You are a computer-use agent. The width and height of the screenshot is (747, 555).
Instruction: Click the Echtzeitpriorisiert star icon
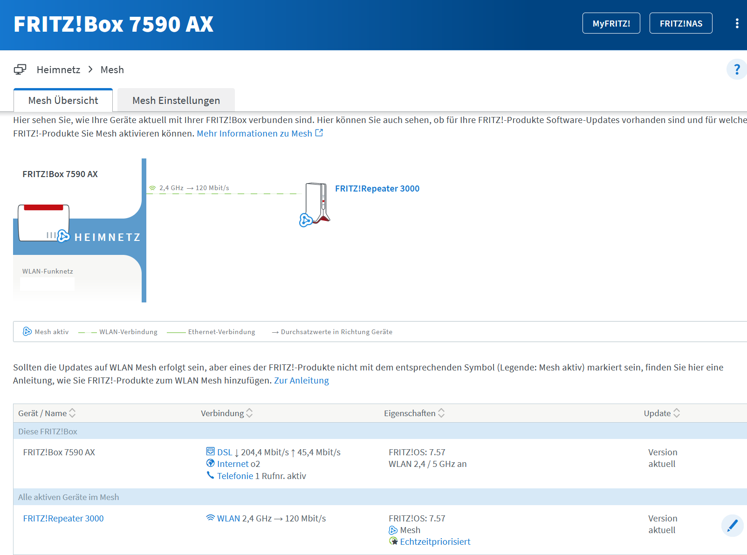pos(393,541)
